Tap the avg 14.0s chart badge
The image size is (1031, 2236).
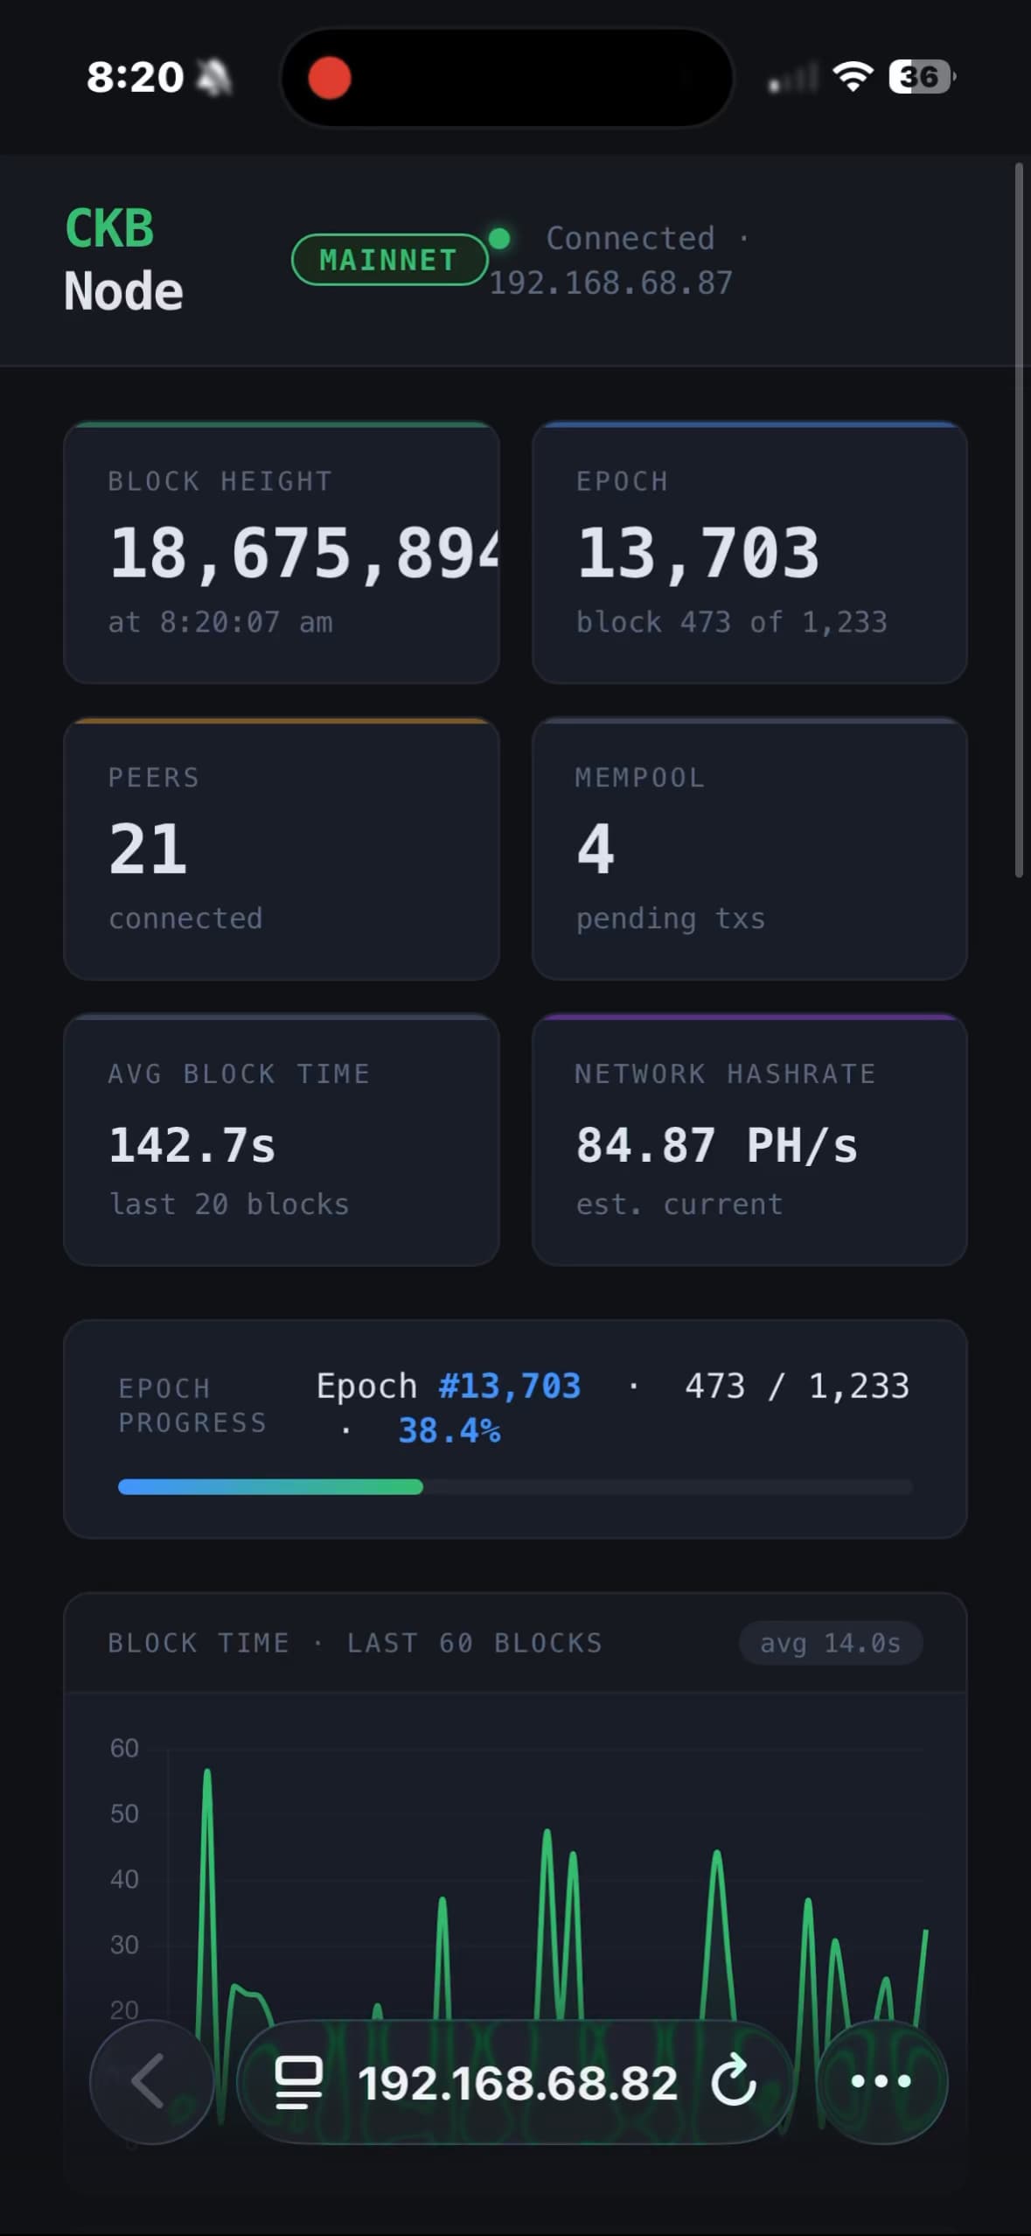(x=830, y=1643)
